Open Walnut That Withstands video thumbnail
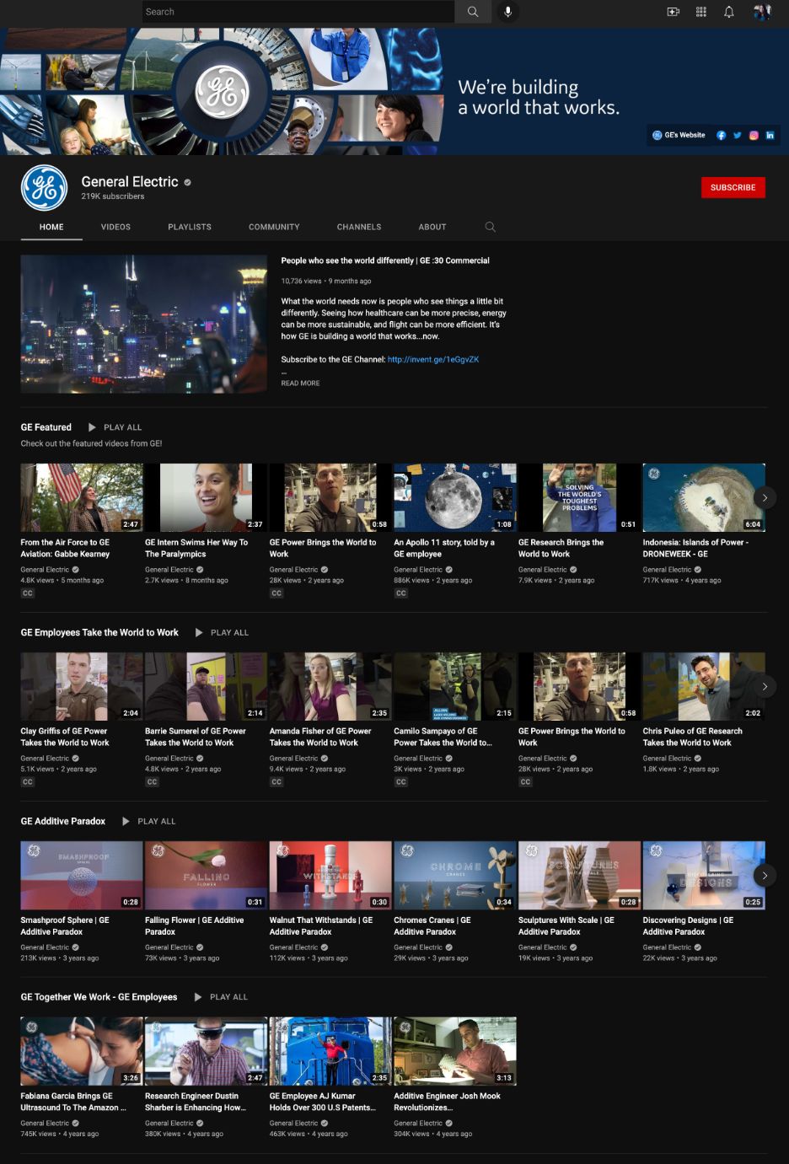Screen dimensions: 789x1164 [x=330, y=875]
